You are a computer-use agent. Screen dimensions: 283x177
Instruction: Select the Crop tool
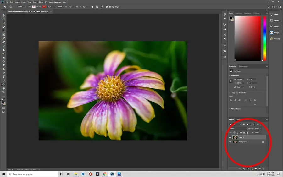click(3, 31)
